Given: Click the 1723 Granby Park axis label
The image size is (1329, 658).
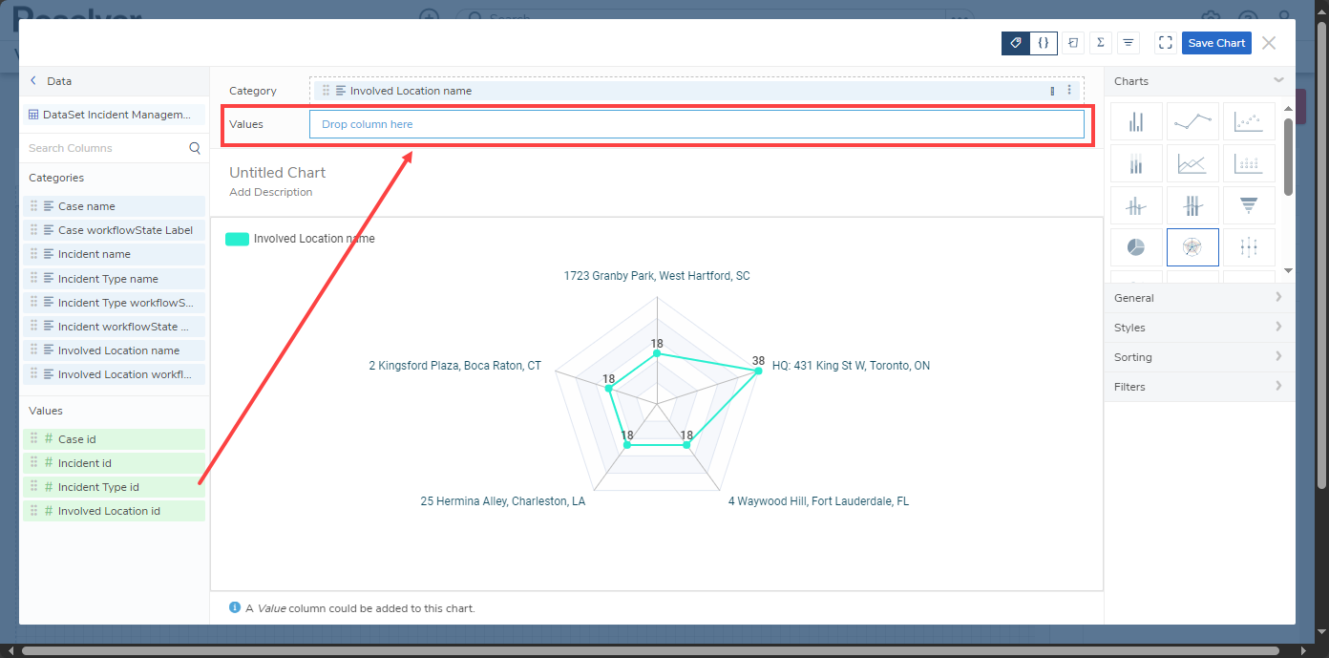Looking at the screenshot, I should click(657, 276).
